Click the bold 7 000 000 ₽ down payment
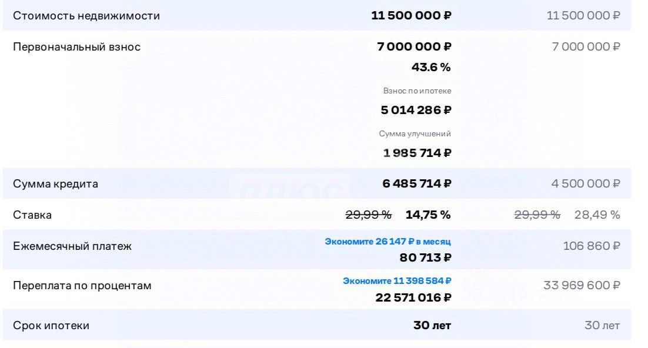The image size is (648, 348). [414, 46]
